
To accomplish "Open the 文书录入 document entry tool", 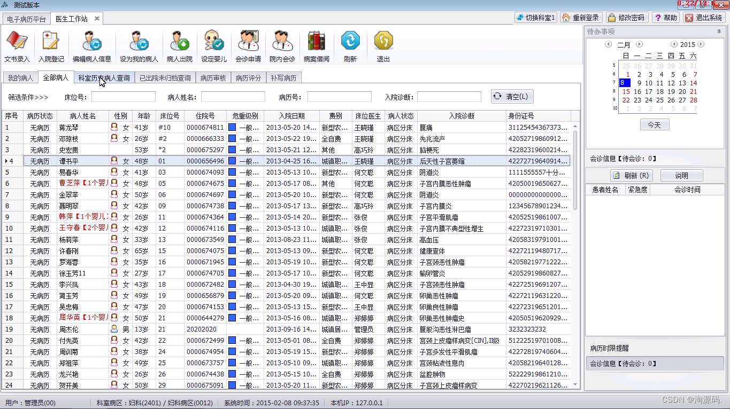I will click(17, 47).
